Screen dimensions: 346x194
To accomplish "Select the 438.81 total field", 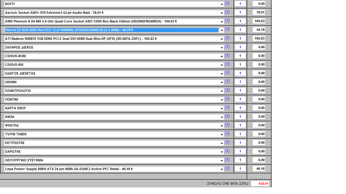I will (x=260, y=184).
